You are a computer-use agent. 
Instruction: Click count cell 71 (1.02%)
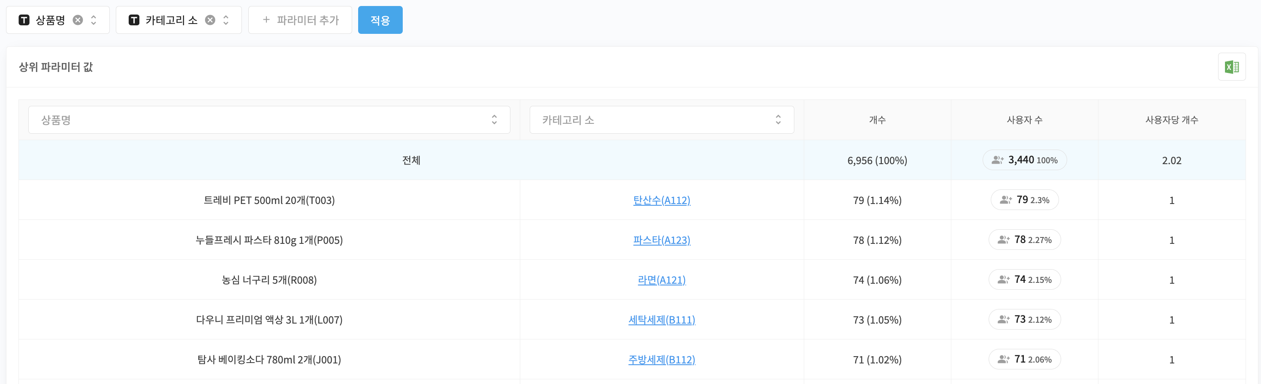click(877, 360)
